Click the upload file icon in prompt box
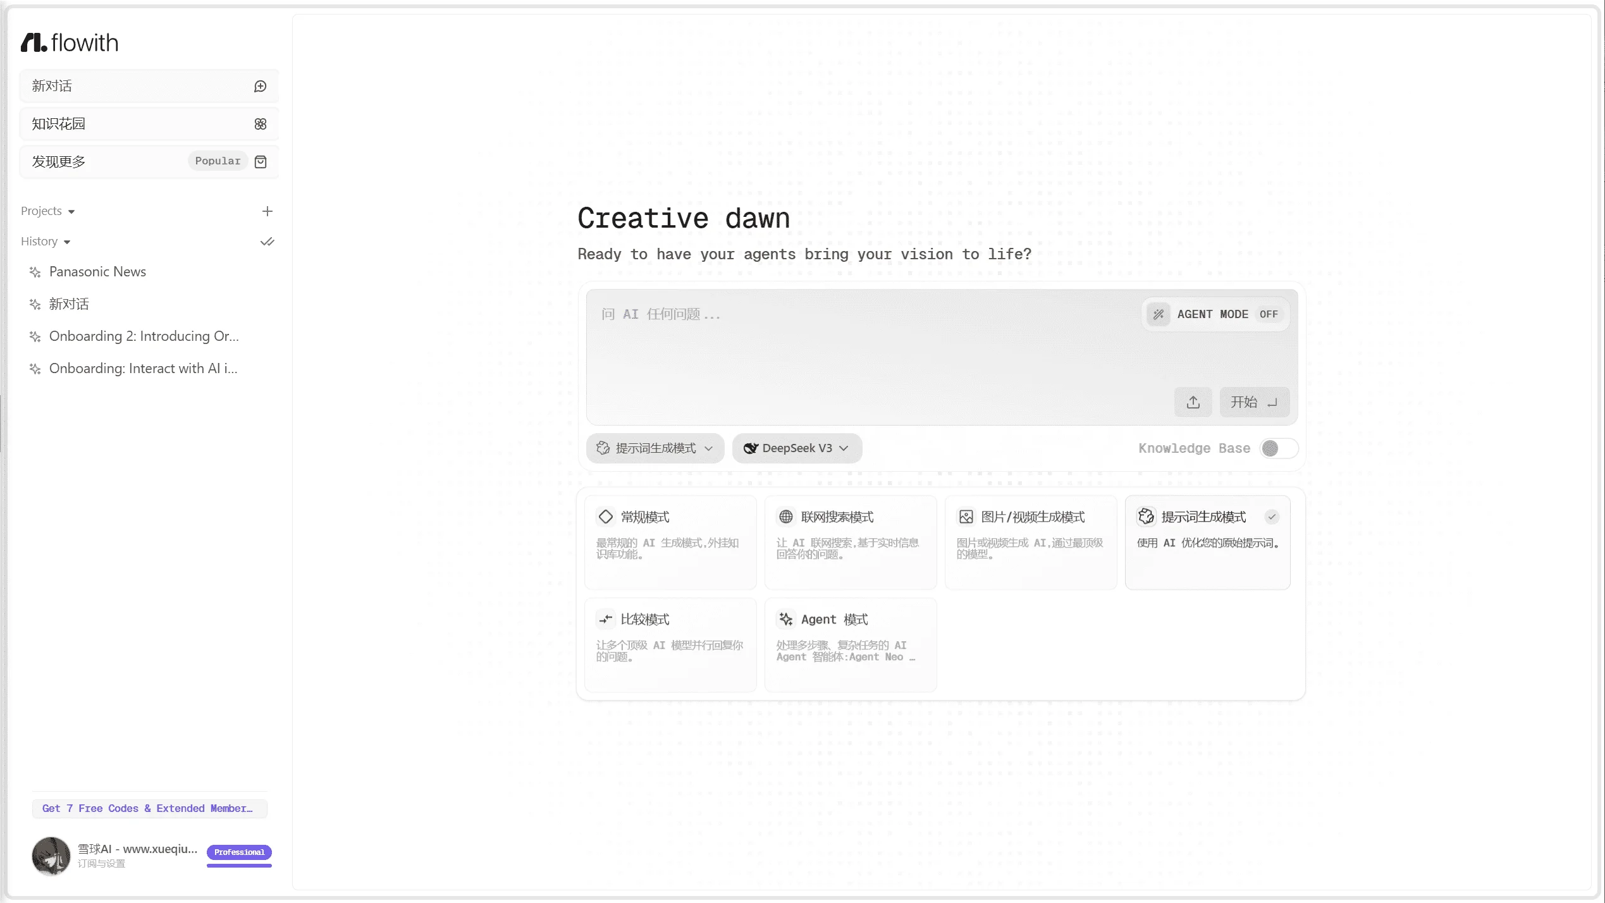The height and width of the screenshot is (903, 1605). (1193, 402)
